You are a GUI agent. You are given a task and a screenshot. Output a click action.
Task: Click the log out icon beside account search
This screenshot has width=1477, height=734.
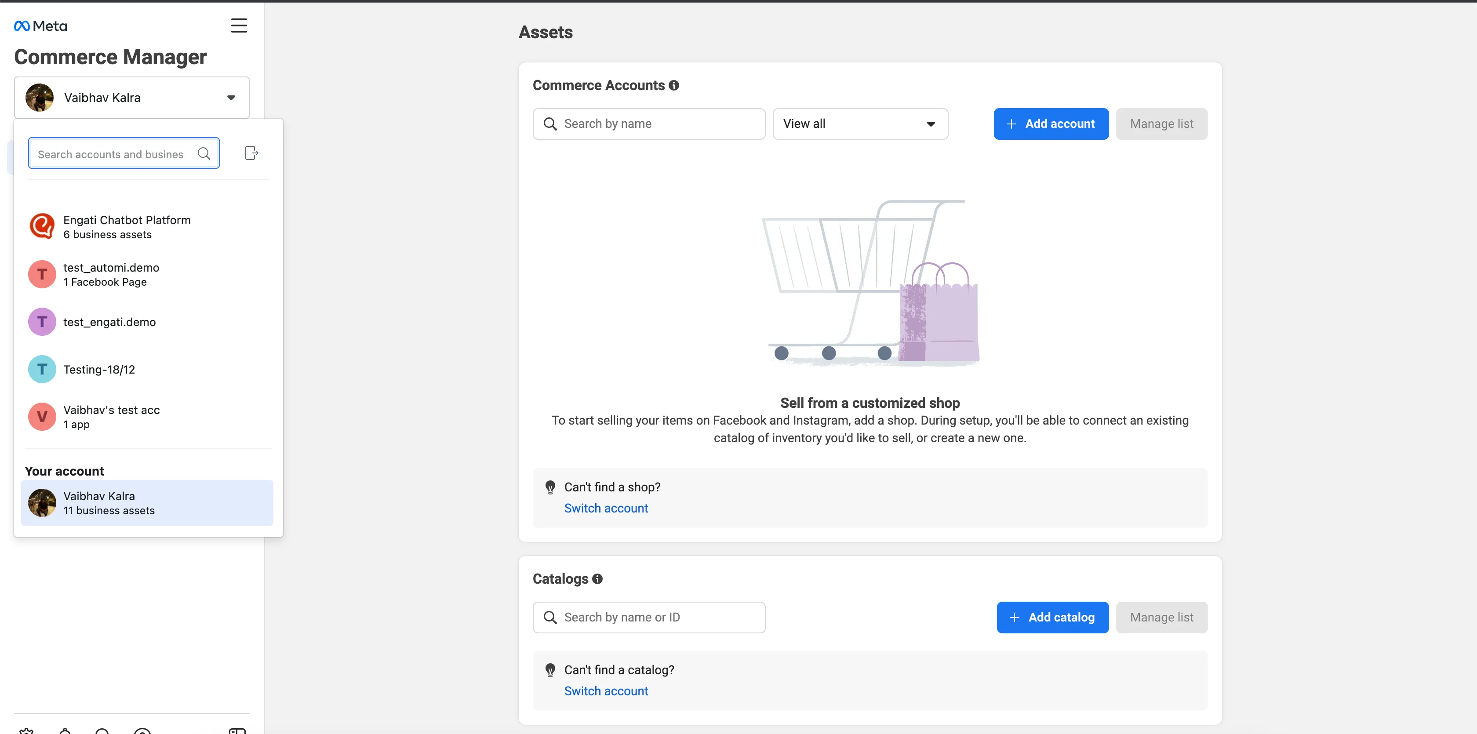[x=252, y=153]
